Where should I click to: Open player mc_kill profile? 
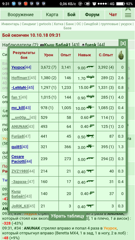pyautogui.click(x=18, y=108)
